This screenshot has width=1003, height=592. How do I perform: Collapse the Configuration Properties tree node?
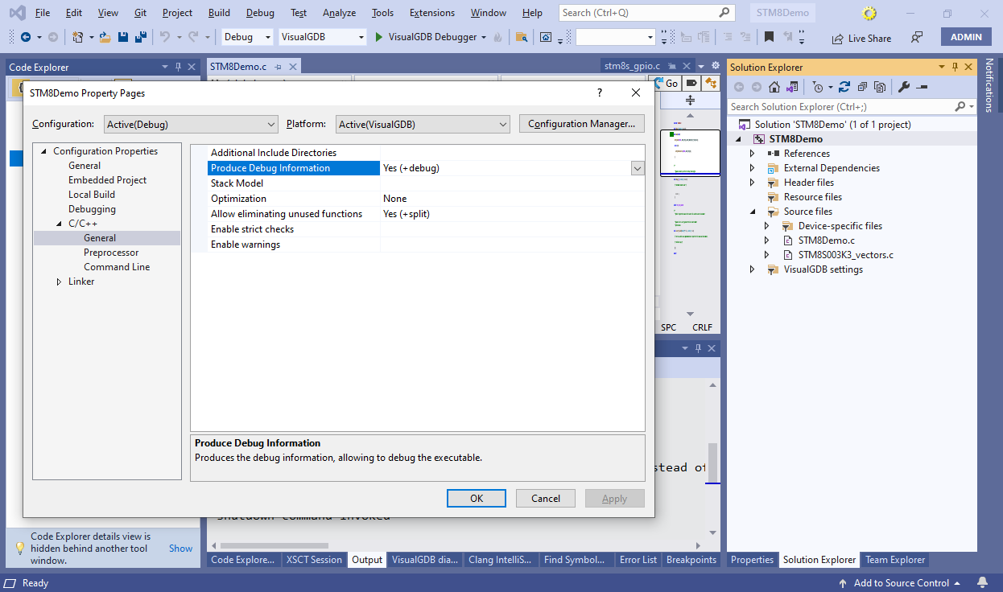coord(43,151)
